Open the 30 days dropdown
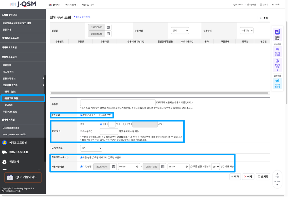 (x=215, y=167)
